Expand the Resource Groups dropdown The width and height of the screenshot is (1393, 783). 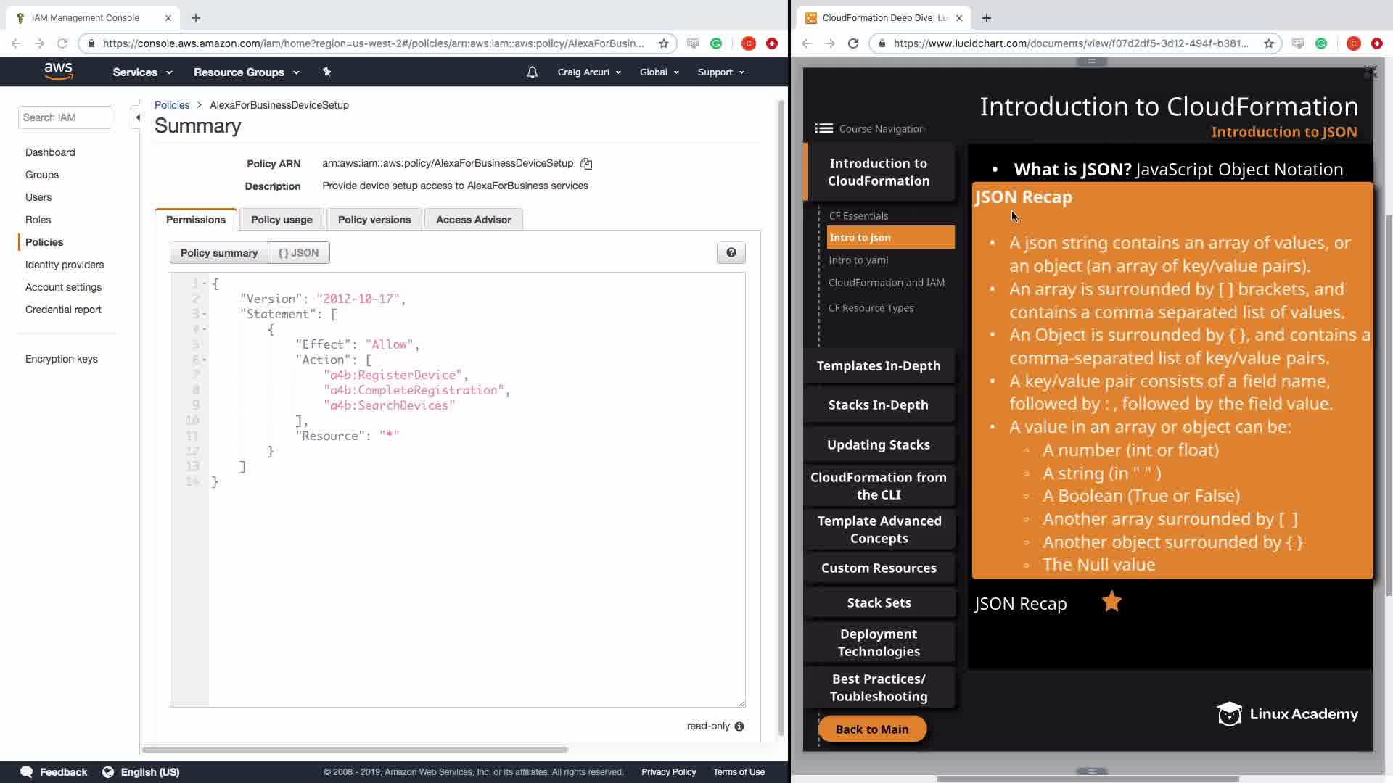pos(246,72)
